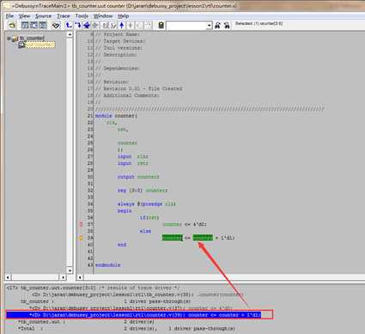The width and height of the screenshot is (365, 334).
Task: Click 'module counter(' on line 21
Action: tap(116, 116)
